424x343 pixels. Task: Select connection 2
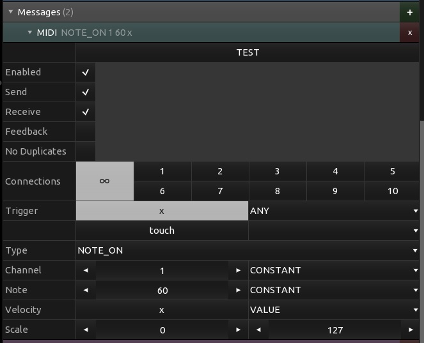click(x=220, y=171)
